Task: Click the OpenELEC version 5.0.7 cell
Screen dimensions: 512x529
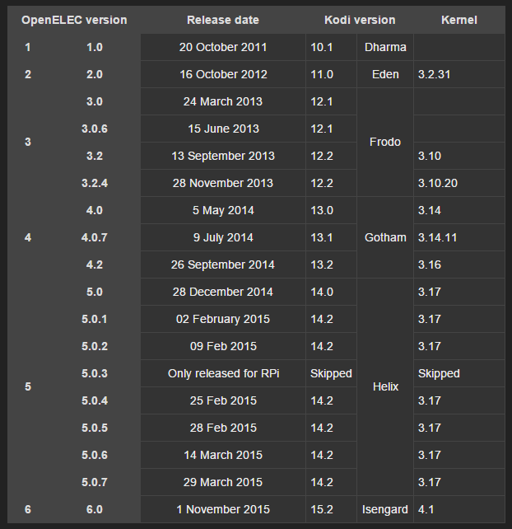Action: point(95,482)
